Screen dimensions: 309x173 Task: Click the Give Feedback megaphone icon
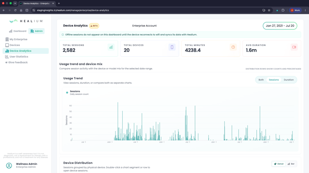tap(6, 63)
